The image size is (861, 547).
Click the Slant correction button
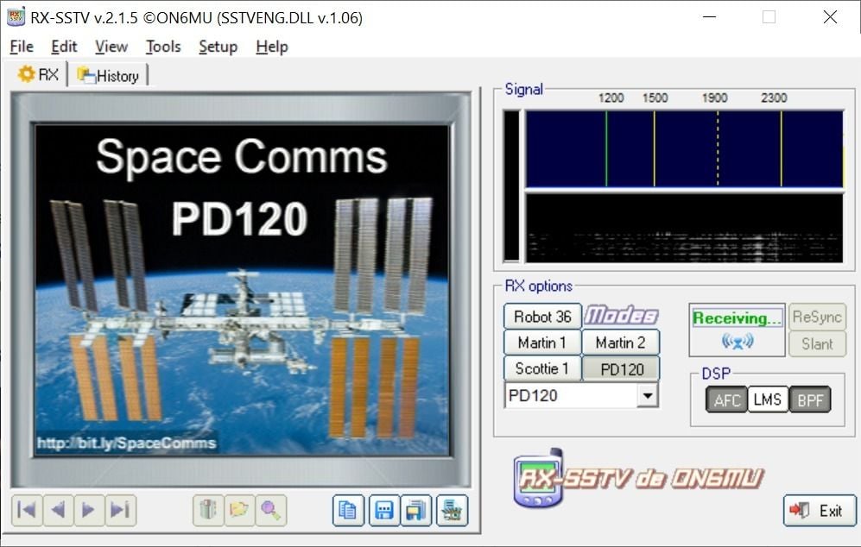[x=817, y=344]
